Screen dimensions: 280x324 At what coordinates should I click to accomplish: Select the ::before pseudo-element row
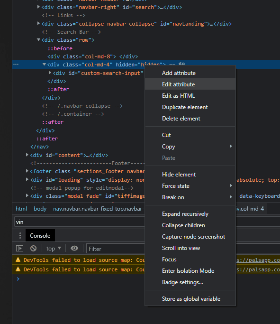[60, 48]
